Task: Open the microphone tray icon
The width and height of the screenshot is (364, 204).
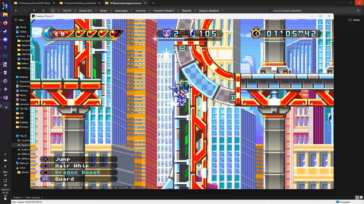Action: [5, 166]
